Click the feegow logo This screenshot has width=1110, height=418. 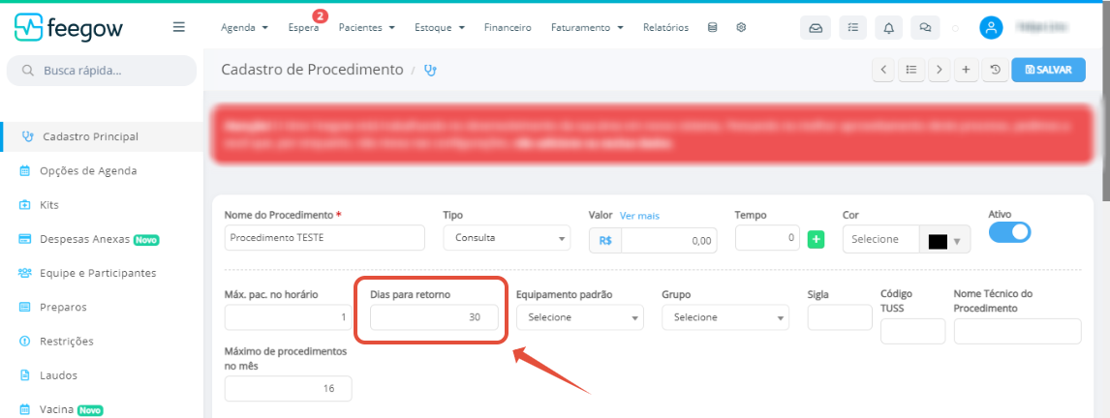(68, 28)
